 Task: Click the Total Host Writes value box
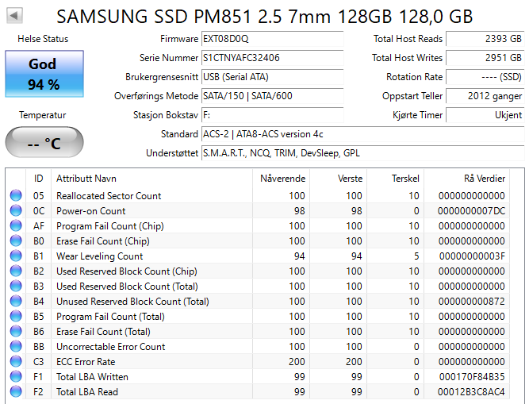[x=485, y=58]
